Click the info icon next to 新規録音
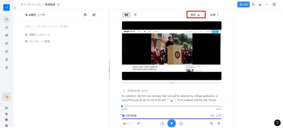The height and width of the screenshot is (128, 283). (59, 4)
